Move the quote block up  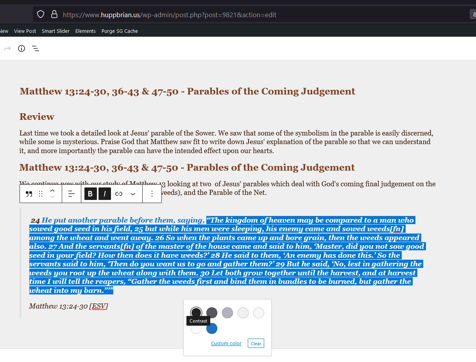[52, 191]
